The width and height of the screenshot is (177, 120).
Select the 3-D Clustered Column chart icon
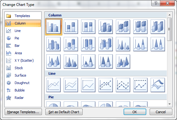pyautogui.click(x=106, y=27)
